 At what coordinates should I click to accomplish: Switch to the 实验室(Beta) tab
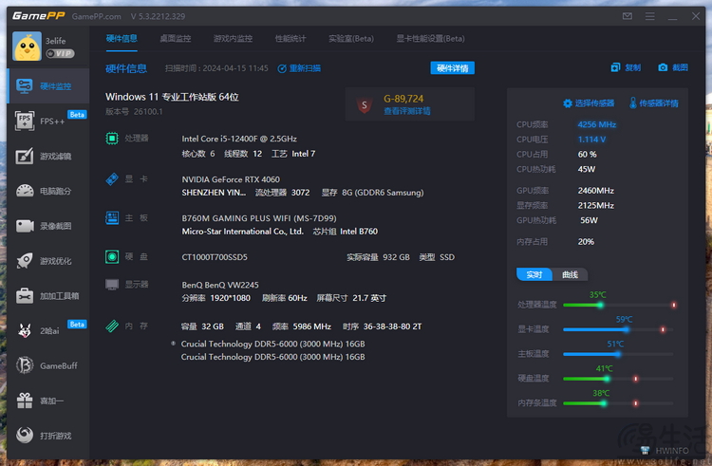point(351,39)
